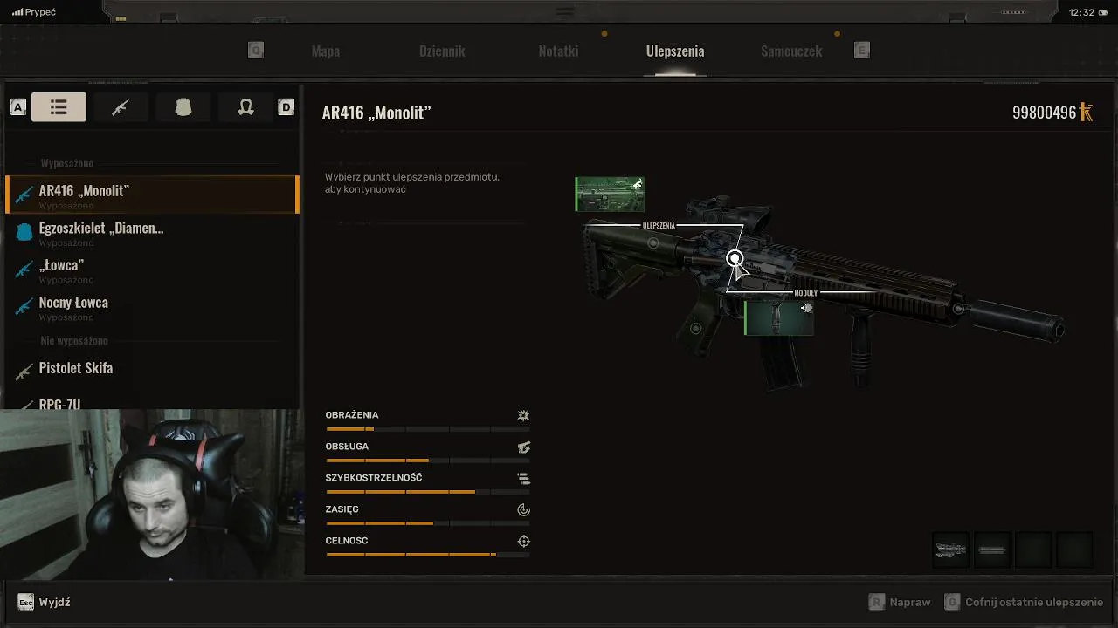
Task: Select the highlighted receiver upgrade point
Action: 735,258
